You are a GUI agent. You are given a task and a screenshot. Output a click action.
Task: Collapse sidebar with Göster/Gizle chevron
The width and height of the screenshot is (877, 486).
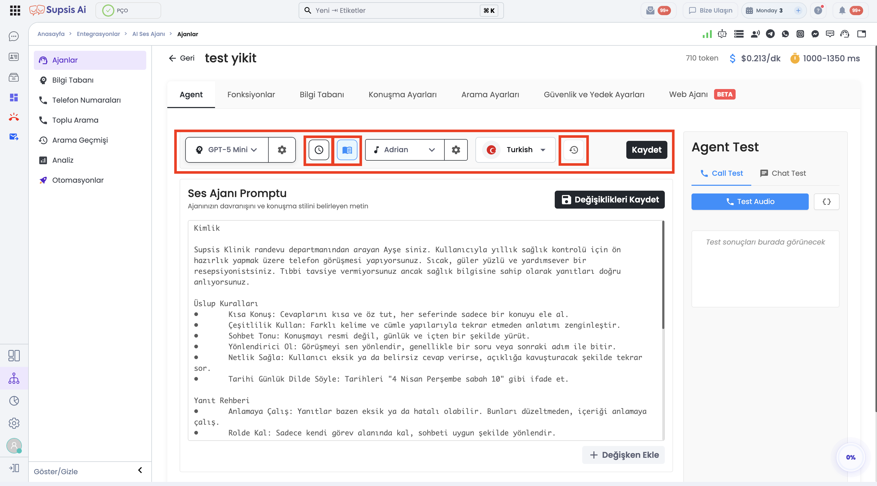[x=140, y=470]
